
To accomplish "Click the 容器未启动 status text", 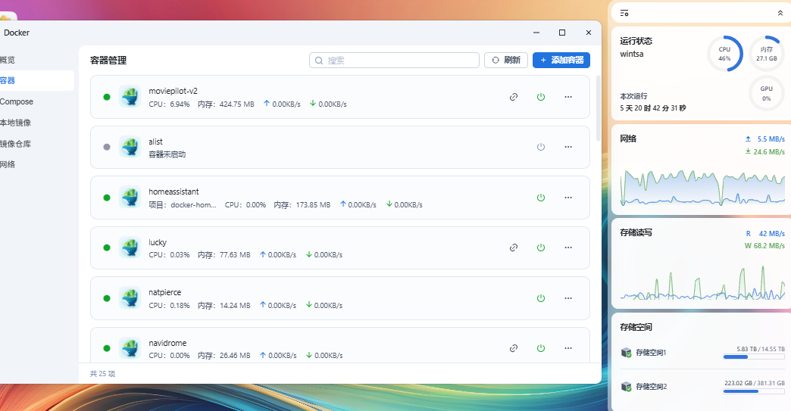I will click(x=167, y=154).
